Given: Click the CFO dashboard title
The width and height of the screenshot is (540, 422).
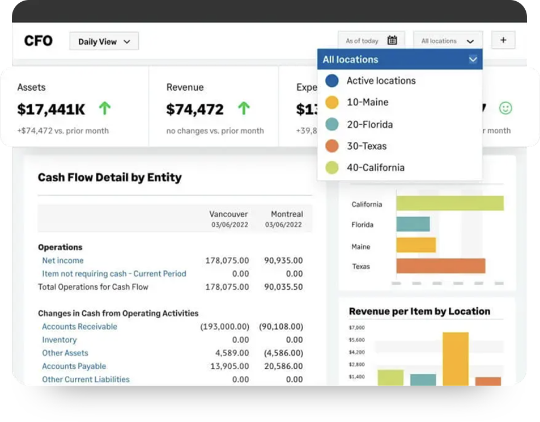Looking at the screenshot, I should (38, 41).
